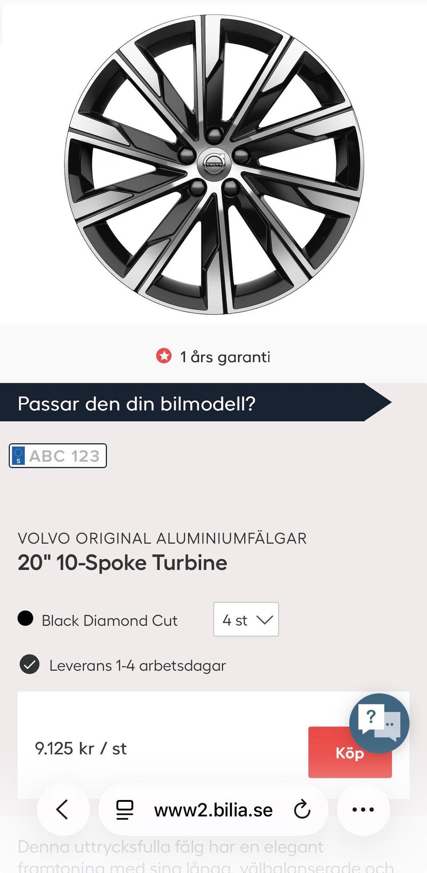Tap the delivery checkmark icon

[x=29, y=665]
